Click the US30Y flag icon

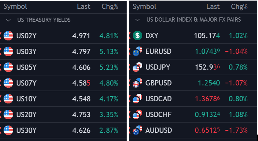coord(8,130)
